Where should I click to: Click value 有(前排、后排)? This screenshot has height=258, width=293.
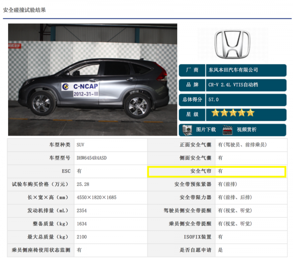click(x=235, y=197)
